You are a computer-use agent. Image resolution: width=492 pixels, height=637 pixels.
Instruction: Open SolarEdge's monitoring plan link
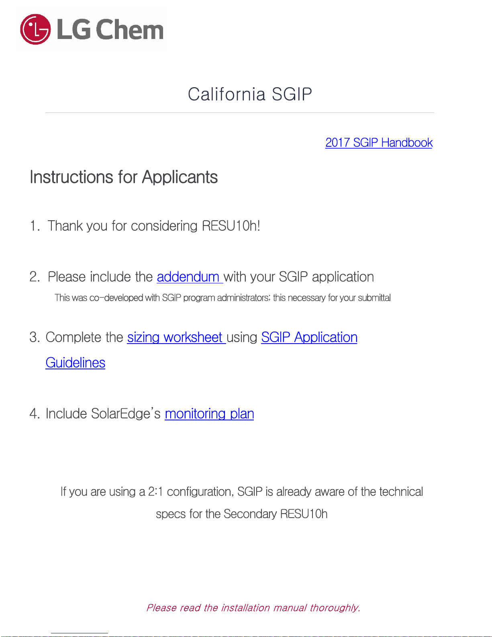[x=209, y=414]
